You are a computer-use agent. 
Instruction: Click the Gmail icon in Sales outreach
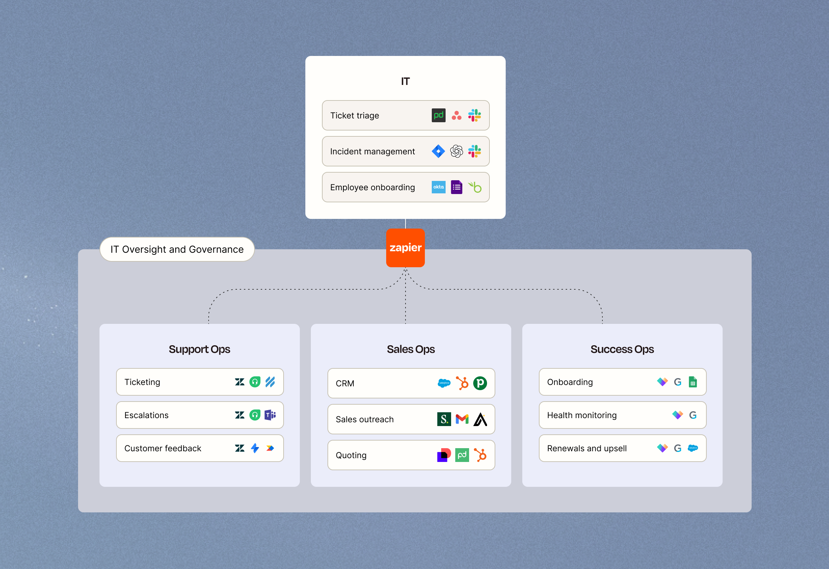462,419
